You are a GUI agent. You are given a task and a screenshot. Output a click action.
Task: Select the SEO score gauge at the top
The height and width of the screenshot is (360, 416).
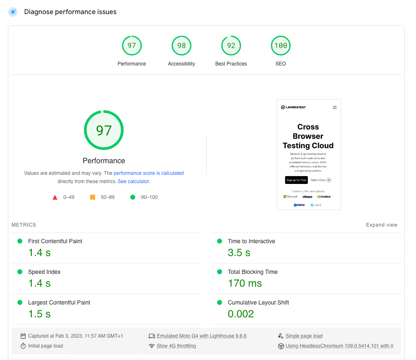pos(280,46)
